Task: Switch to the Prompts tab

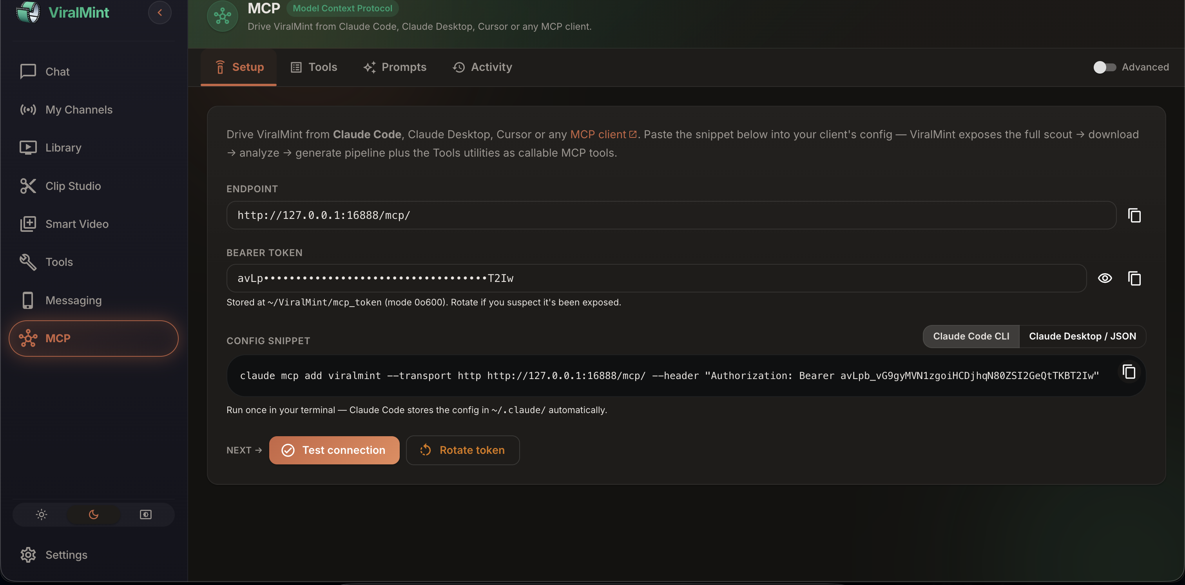Action: coord(395,68)
